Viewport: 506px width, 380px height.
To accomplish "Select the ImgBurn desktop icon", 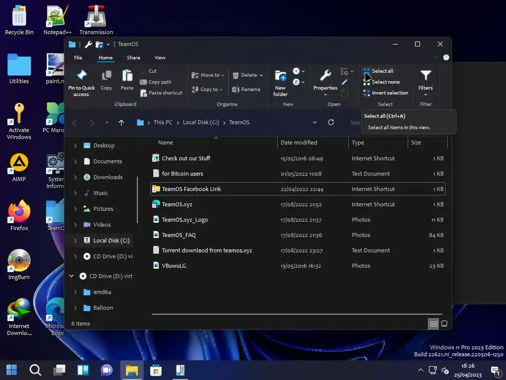I will tap(19, 264).
